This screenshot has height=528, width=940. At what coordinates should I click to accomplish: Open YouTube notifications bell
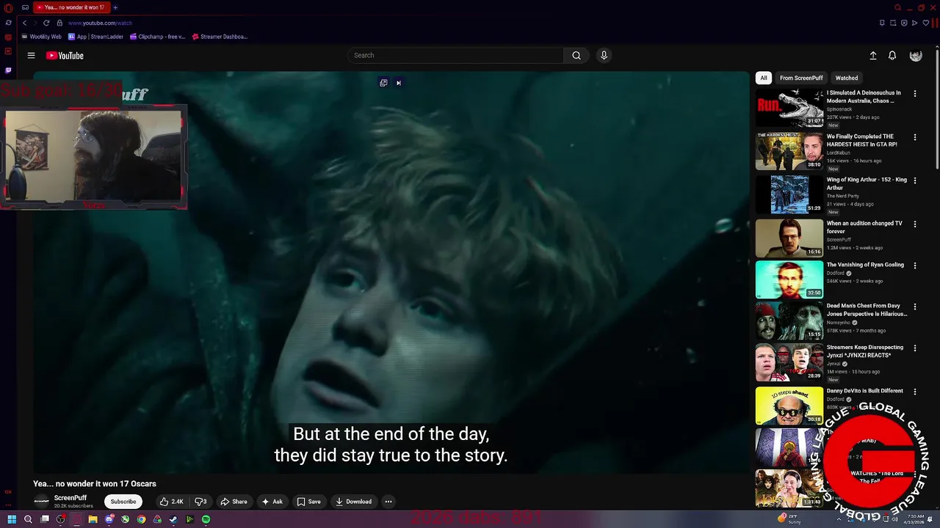892,56
